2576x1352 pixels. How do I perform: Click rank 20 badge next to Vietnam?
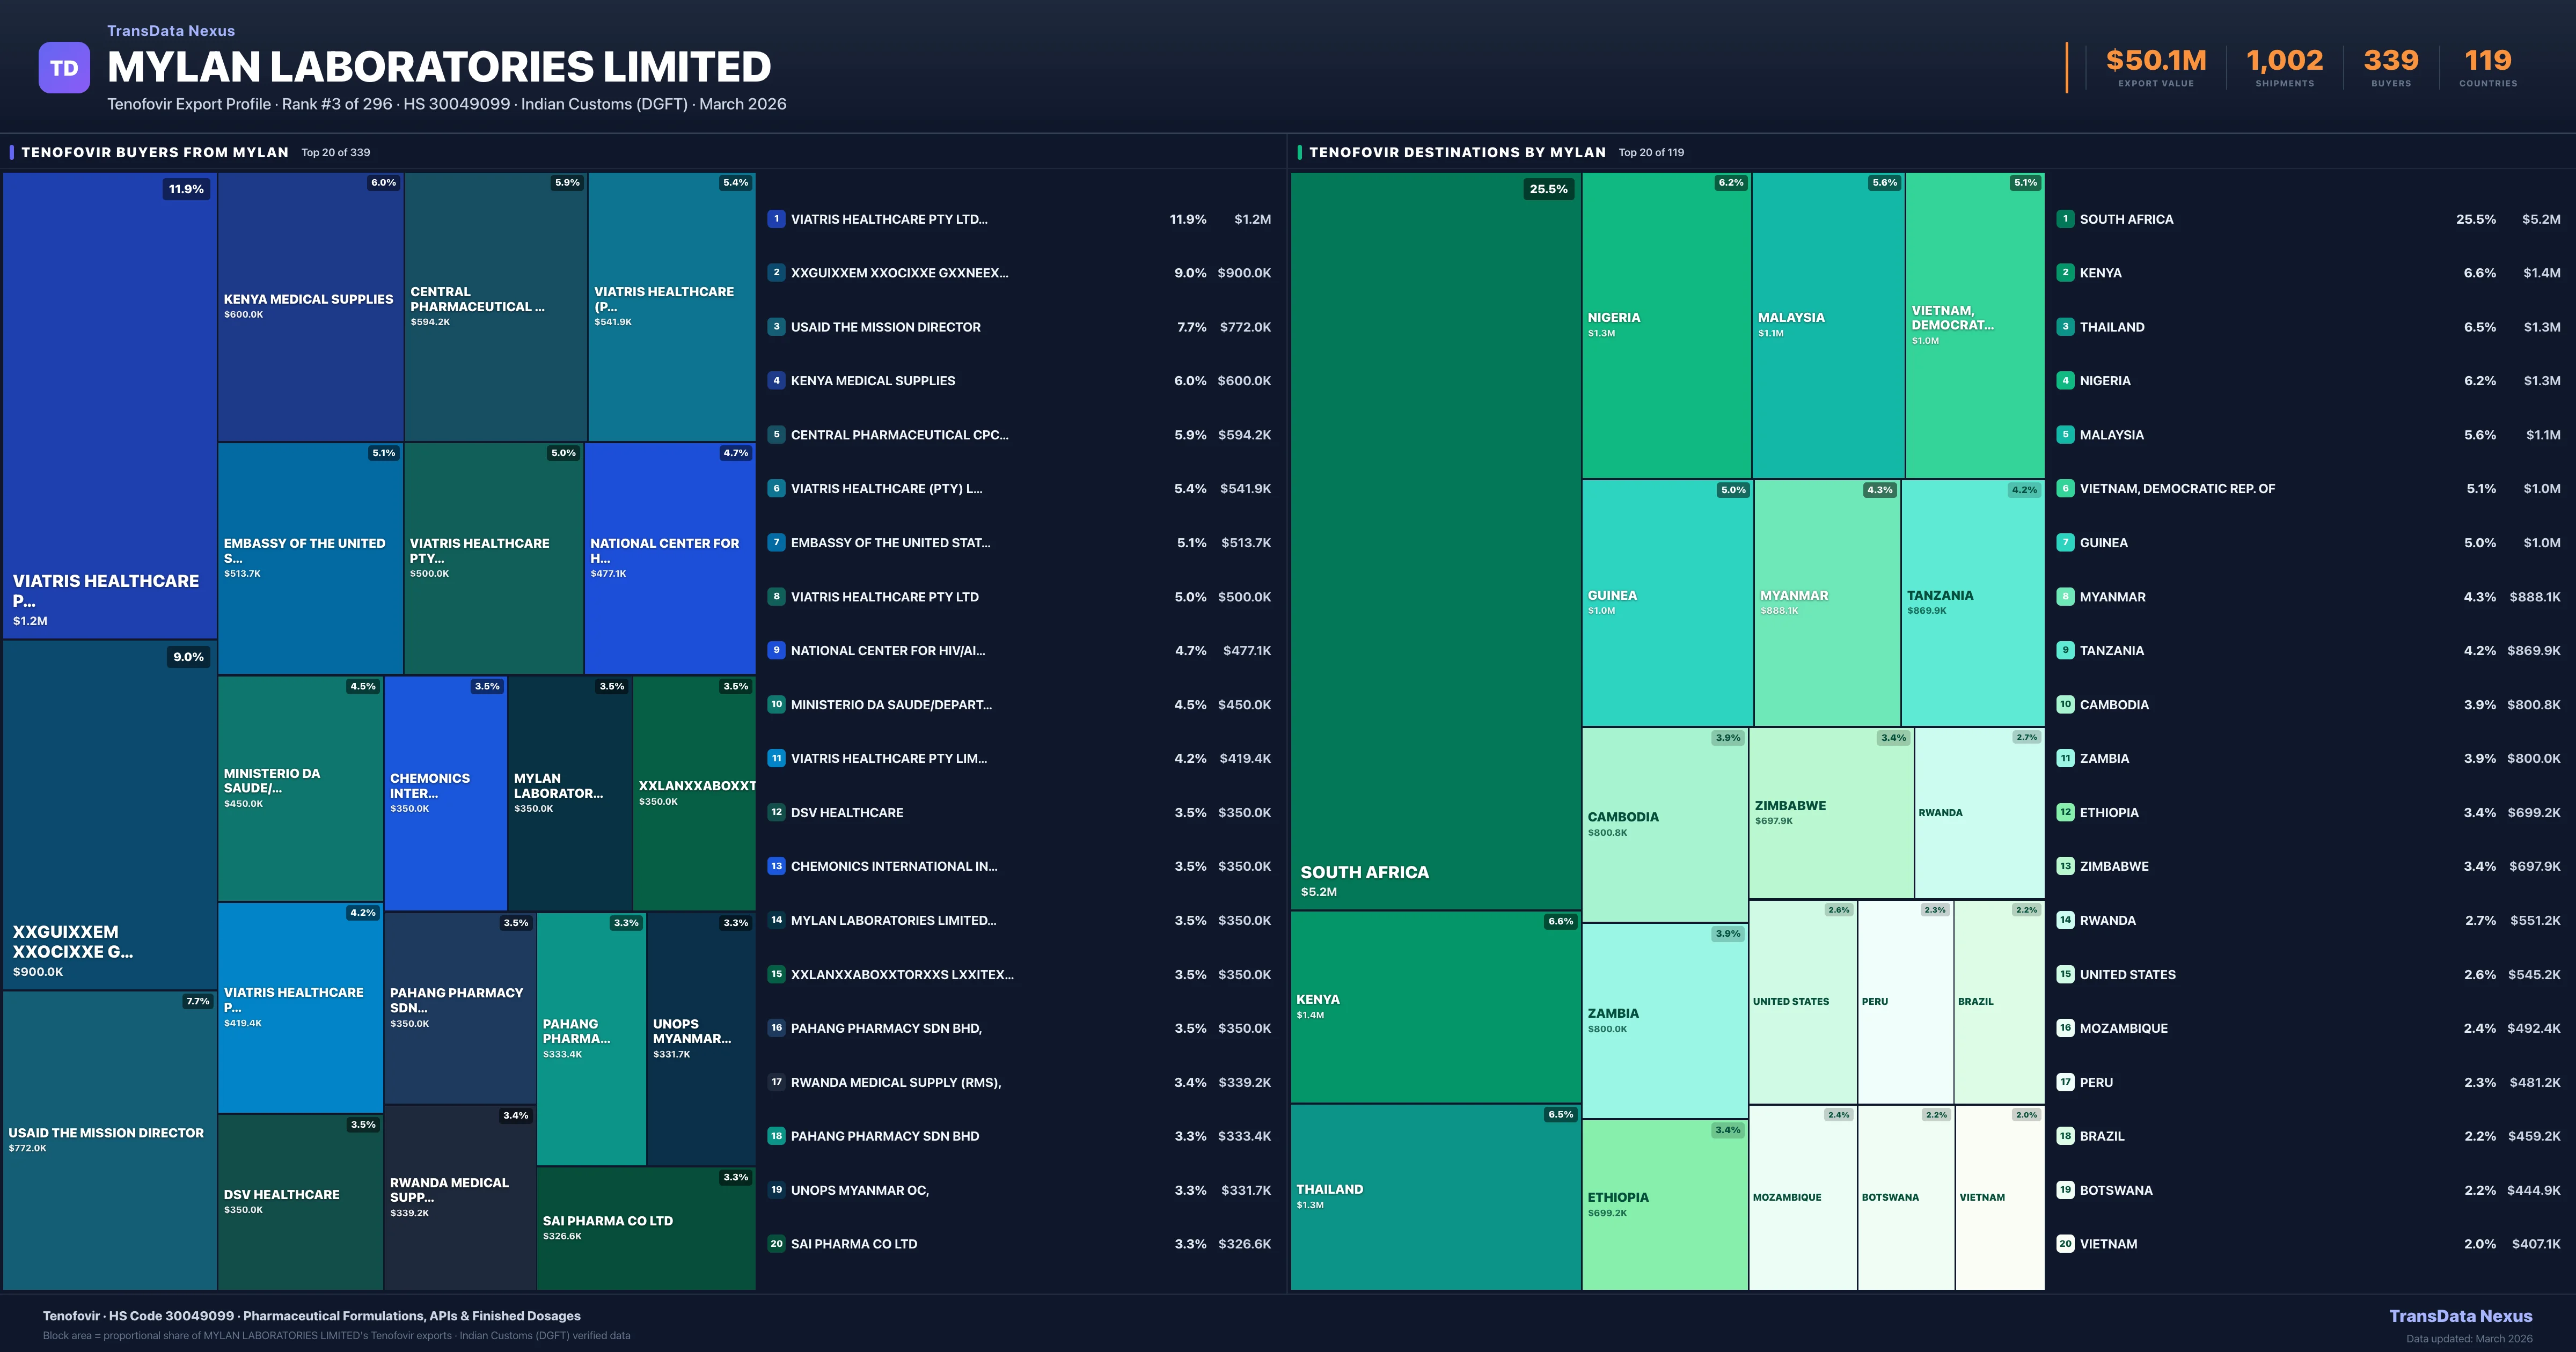2065,1244
